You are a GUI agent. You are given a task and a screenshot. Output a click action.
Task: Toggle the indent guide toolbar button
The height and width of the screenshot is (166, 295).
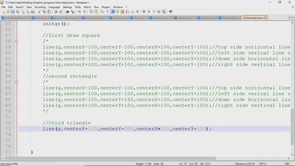pyautogui.click(x=112, y=12)
